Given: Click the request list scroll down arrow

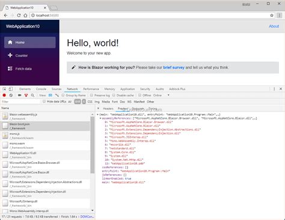Looking at the screenshot, I should pyautogui.click(x=93, y=210).
